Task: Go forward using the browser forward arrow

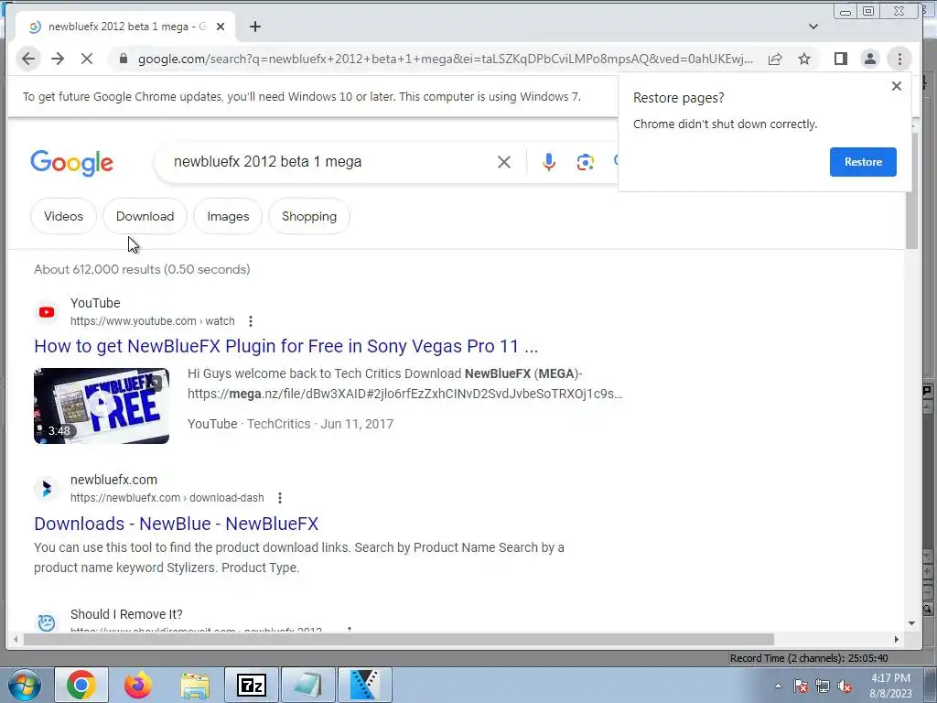Action: [x=58, y=59]
